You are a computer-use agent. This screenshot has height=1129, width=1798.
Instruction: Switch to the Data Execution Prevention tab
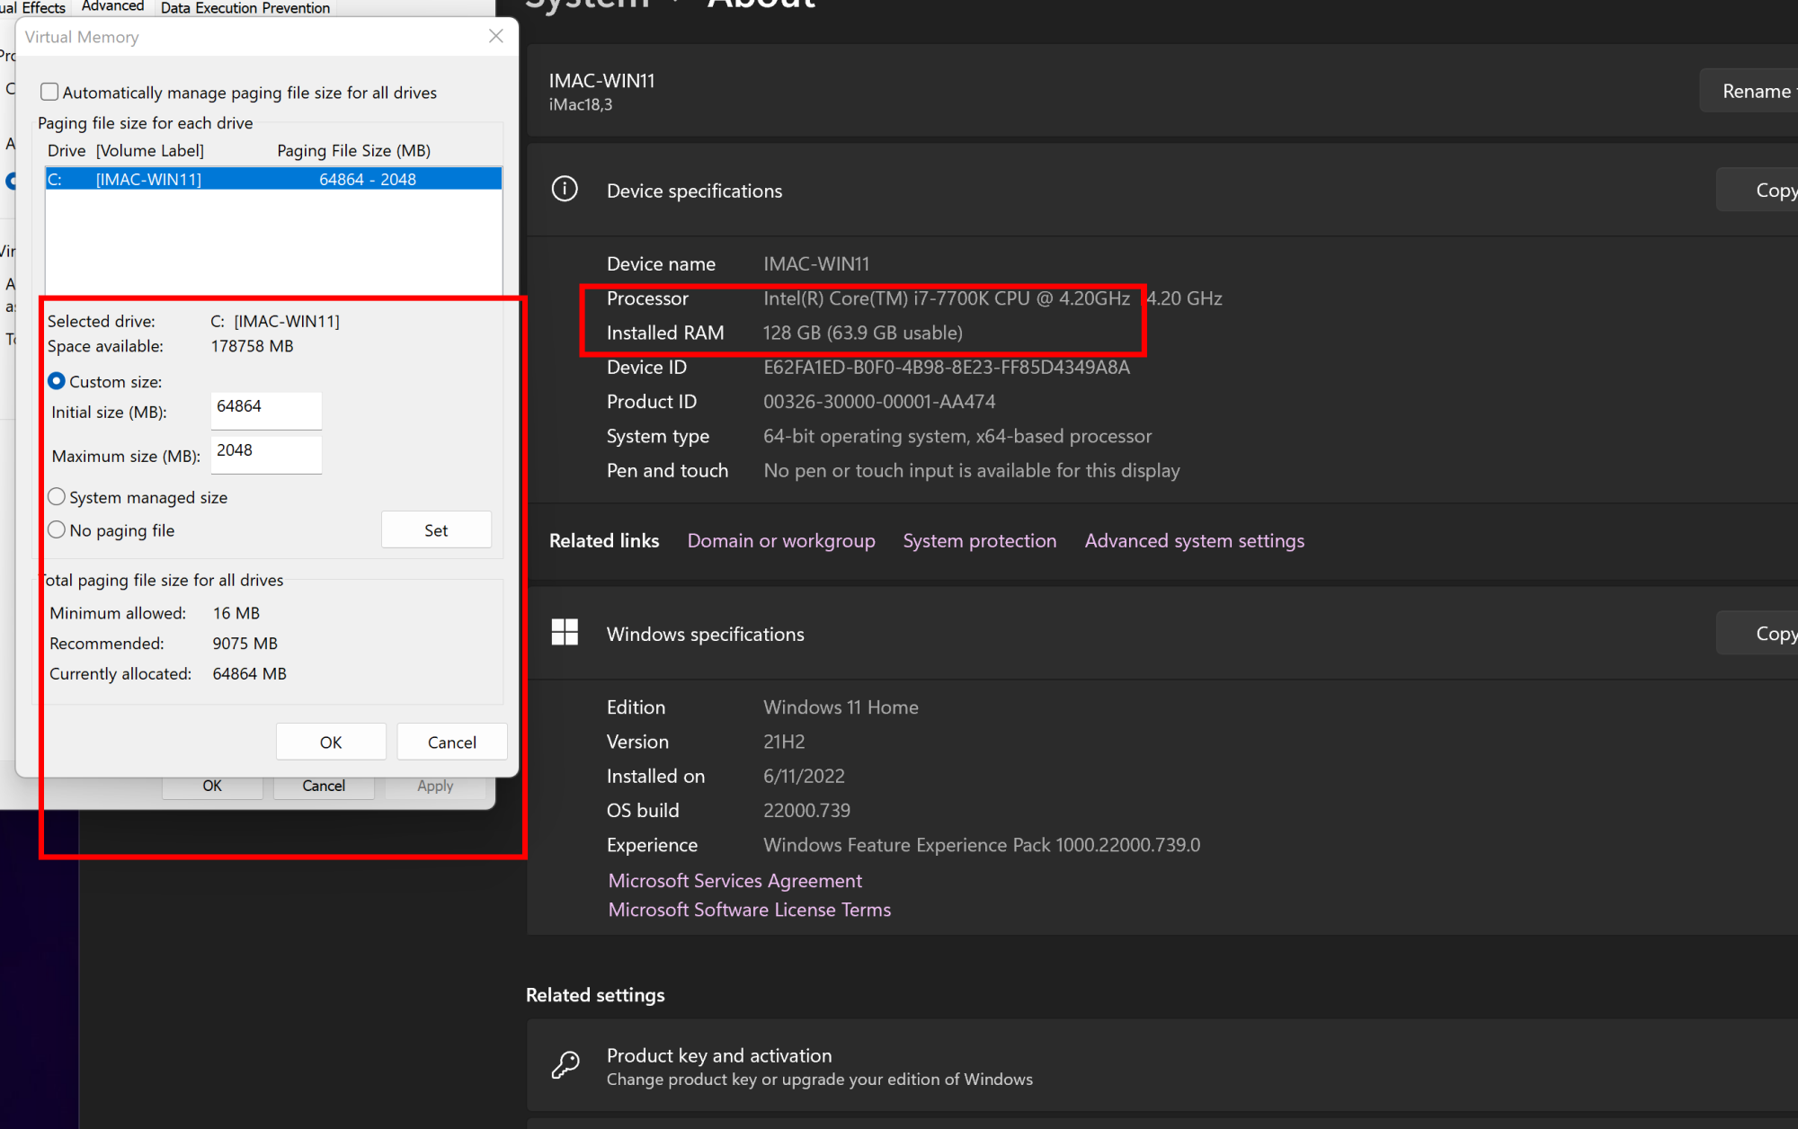[x=245, y=8]
